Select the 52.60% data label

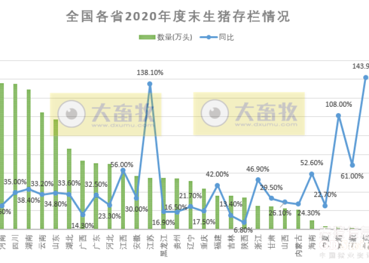coord(312,163)
